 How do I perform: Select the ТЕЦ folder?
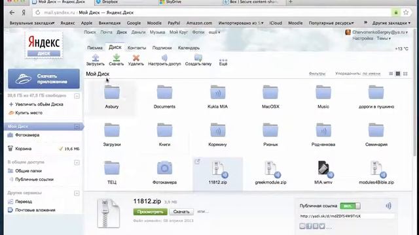(x=112, y=172)
